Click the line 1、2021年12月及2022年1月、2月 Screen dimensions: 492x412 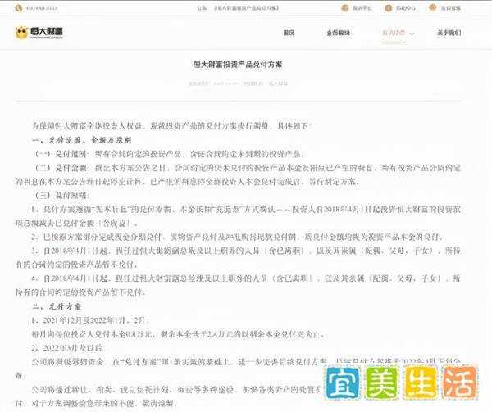tap(91, 320)
